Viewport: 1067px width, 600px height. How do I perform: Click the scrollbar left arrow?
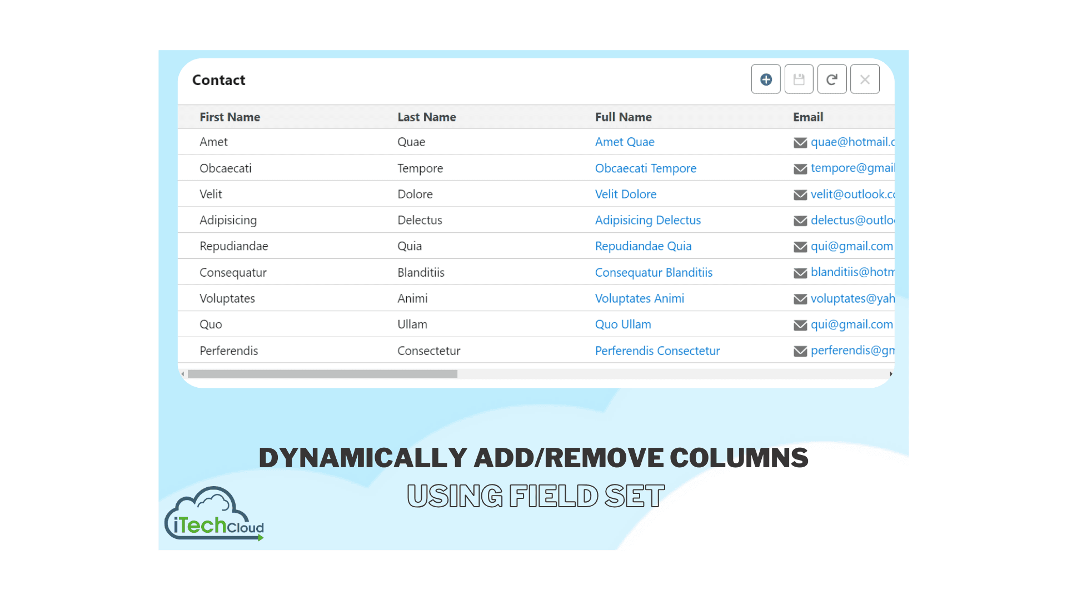click(183, 374)
